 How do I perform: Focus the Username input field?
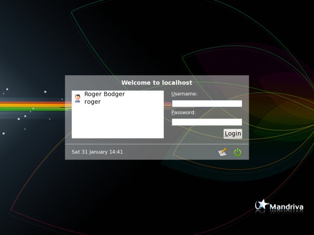click(x=207, y=103)
